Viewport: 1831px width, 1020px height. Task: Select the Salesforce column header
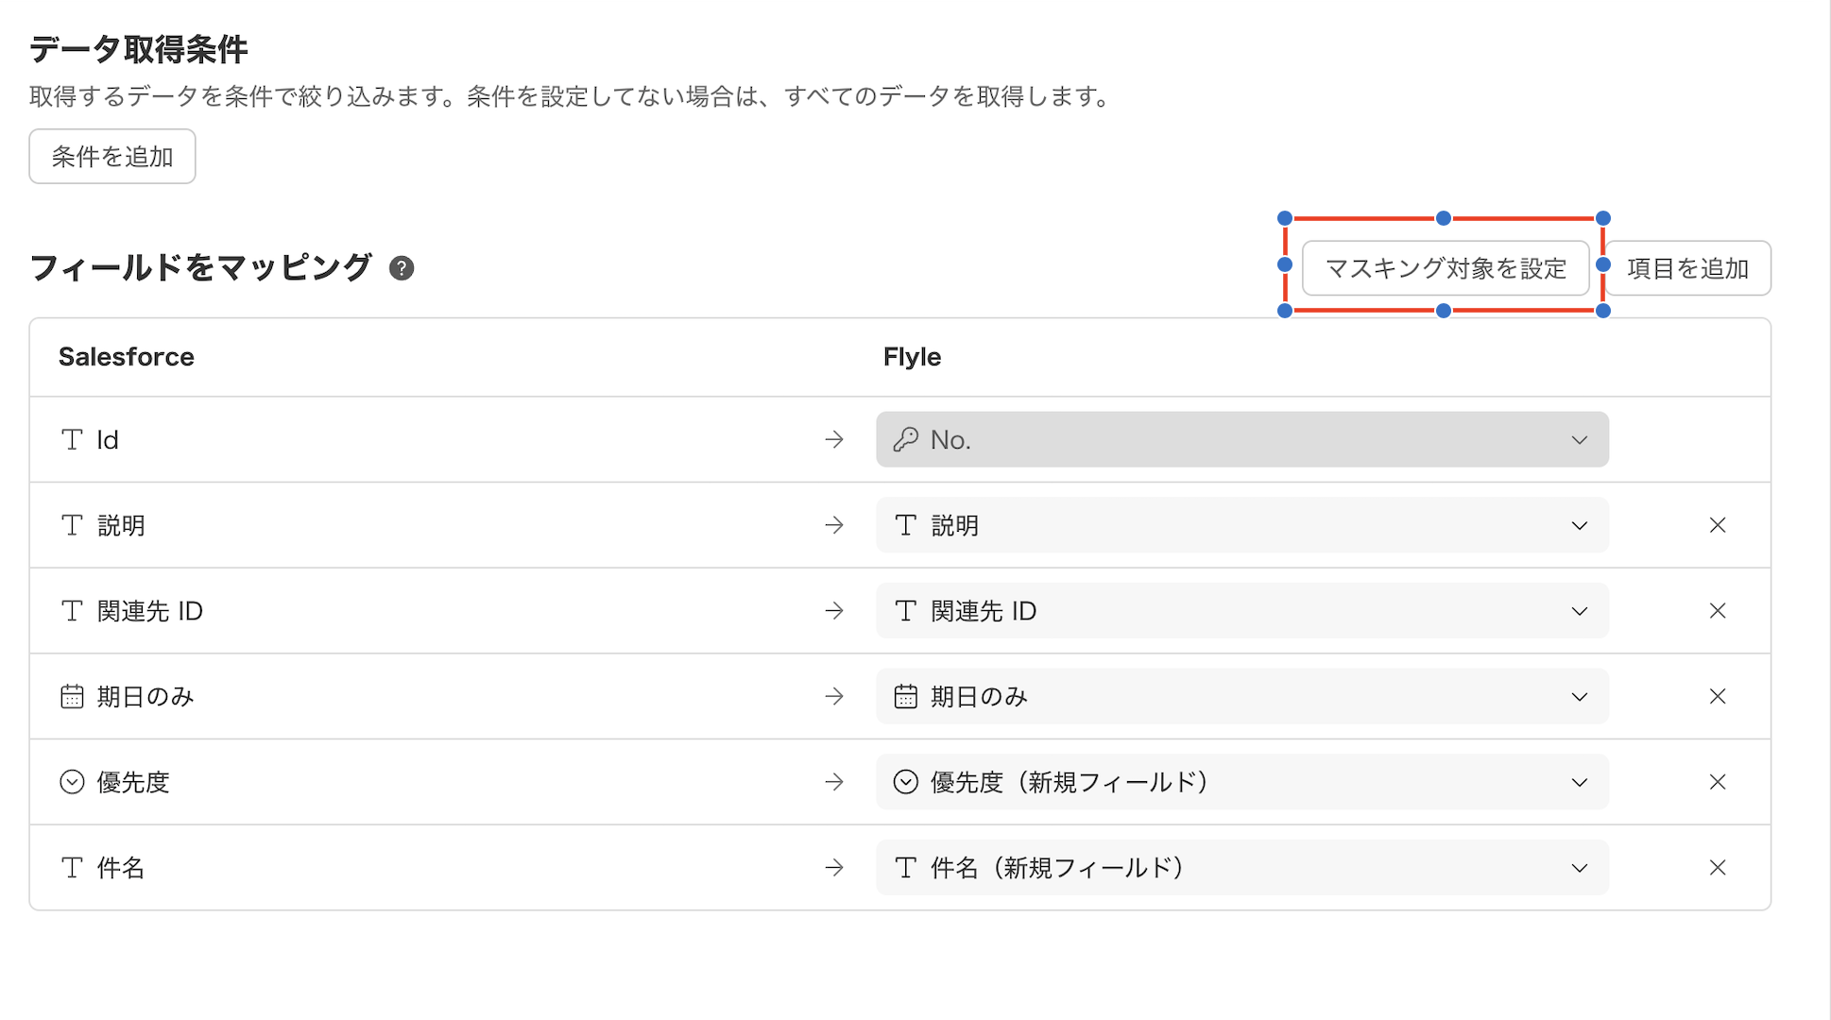[x=127, y=357]
